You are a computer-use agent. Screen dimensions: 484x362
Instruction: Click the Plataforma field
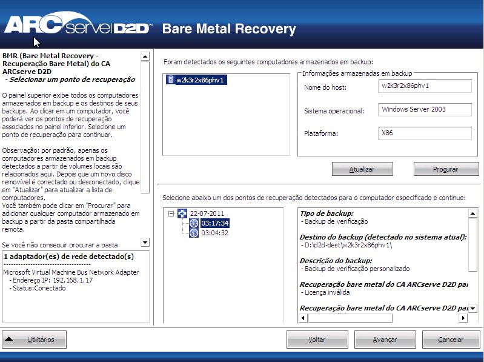425,133
